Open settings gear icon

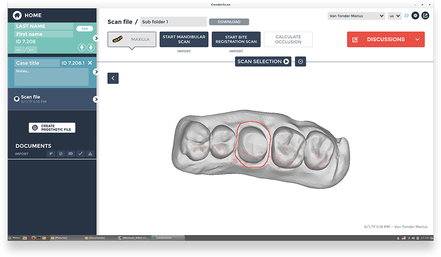pyautogui.click(x=415, y=15)
